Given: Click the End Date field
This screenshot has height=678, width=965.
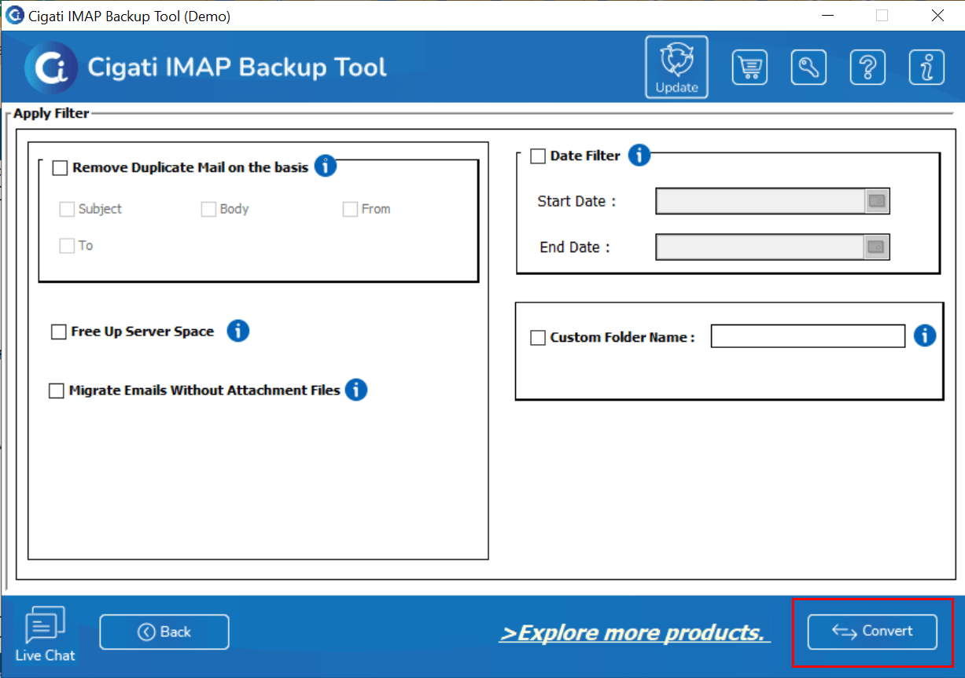Looking at the screenshot, I should click(761, 247).
